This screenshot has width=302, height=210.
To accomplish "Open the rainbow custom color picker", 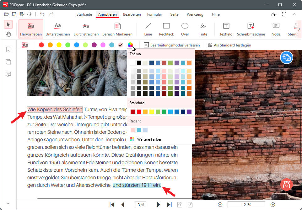I will (130, 45).
